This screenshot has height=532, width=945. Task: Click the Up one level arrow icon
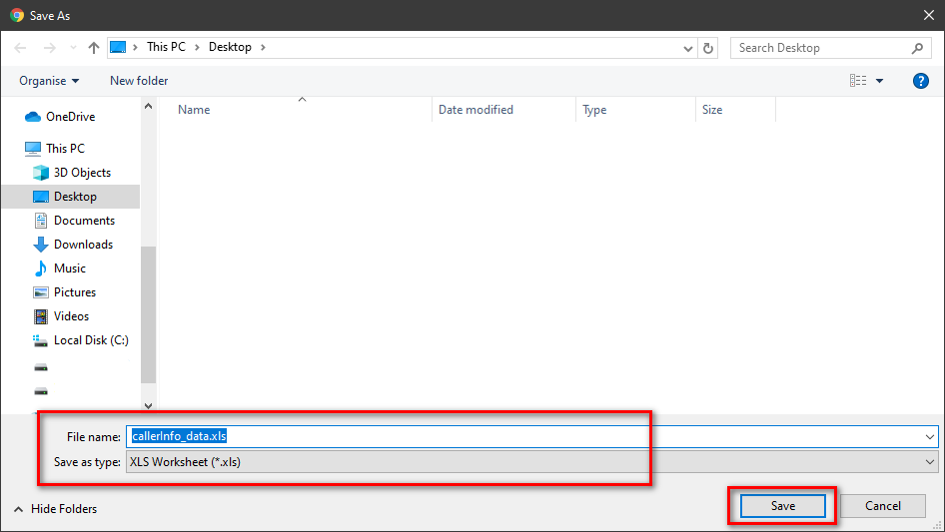[x=94, y=48]
